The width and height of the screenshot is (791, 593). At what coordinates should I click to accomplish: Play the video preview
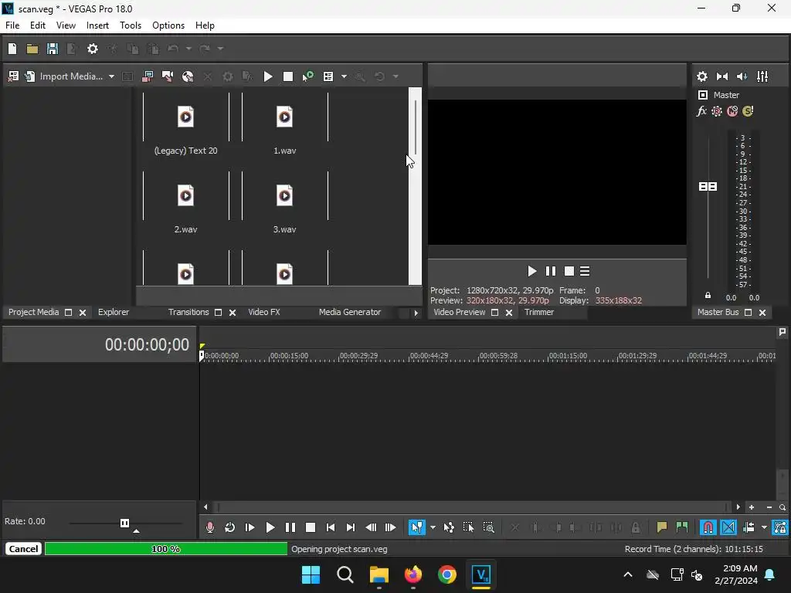(531, 271)
